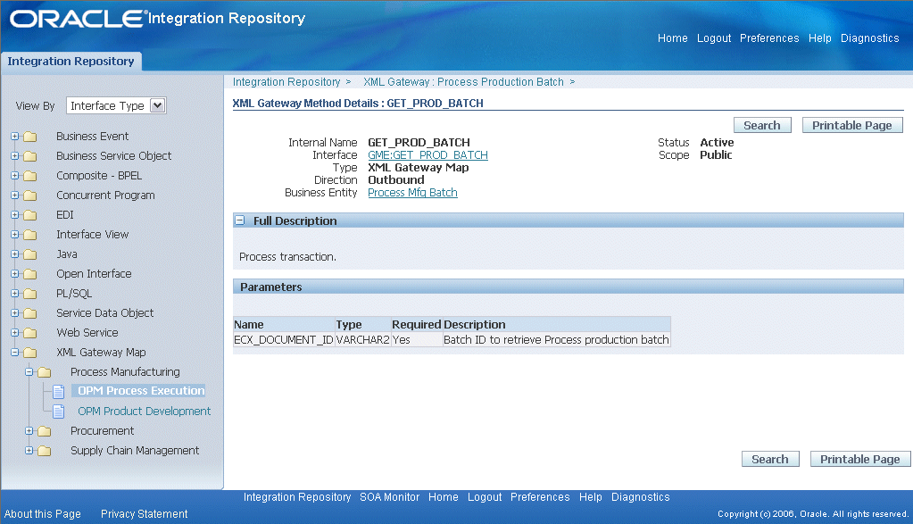Click the Java folder icon

click(30, 254)
